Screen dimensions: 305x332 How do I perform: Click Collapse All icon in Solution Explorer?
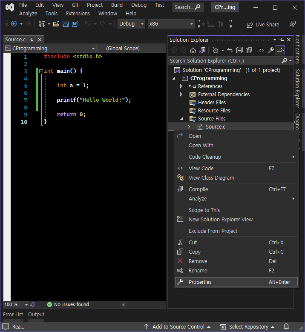point(239,50)
